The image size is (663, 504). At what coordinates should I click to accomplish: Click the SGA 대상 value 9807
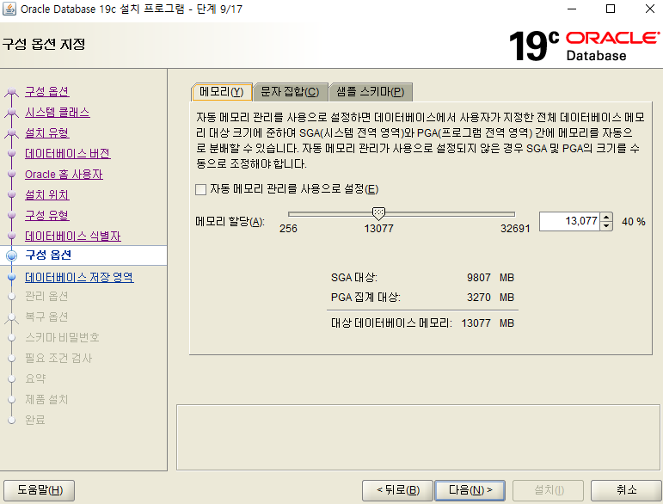[479, 278]
